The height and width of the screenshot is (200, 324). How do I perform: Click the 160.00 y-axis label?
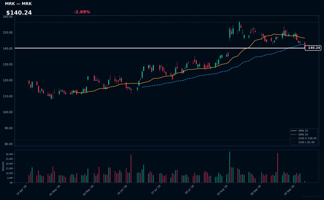[8, 17]
